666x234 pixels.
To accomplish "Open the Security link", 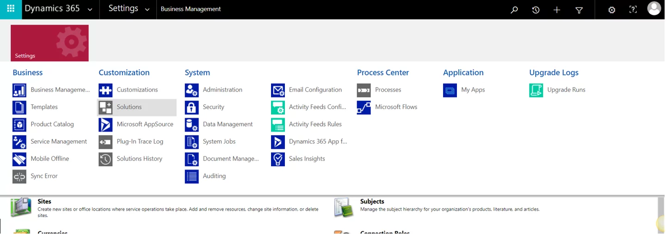I will point(214,107).
